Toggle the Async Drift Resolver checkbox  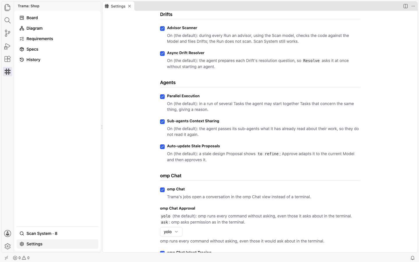pyautogui.click(x=162, y=54)
